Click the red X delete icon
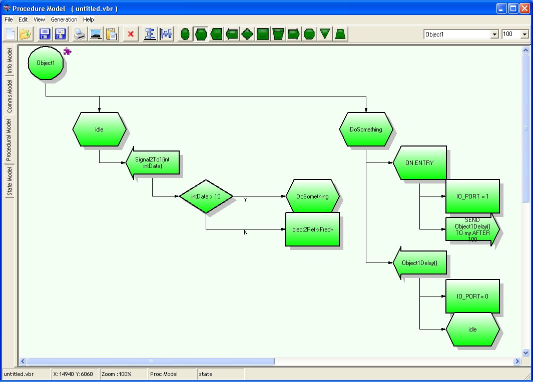Viewport: 533px width, 382px height. [131, 34]
